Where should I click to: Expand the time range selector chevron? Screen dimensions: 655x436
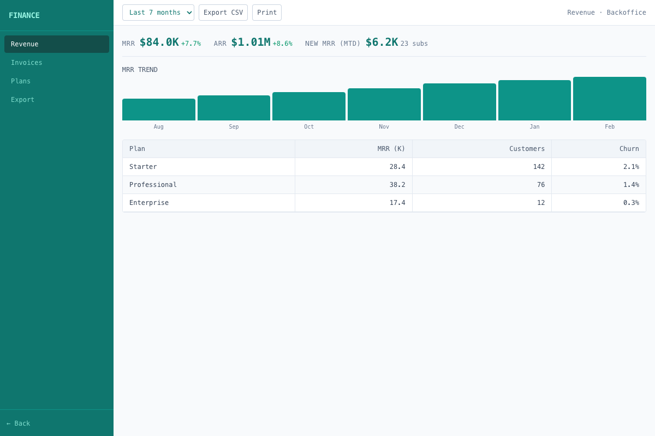(188, 12)
